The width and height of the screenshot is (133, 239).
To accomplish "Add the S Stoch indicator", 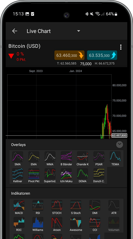I will 76,207.
